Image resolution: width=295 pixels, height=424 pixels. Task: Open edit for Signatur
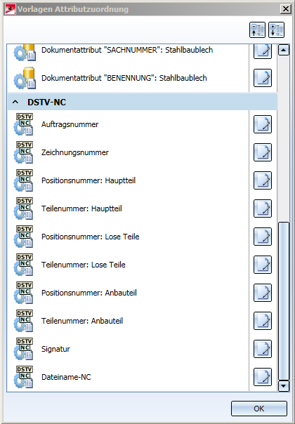pyautogui.click(x=263, y=349)
